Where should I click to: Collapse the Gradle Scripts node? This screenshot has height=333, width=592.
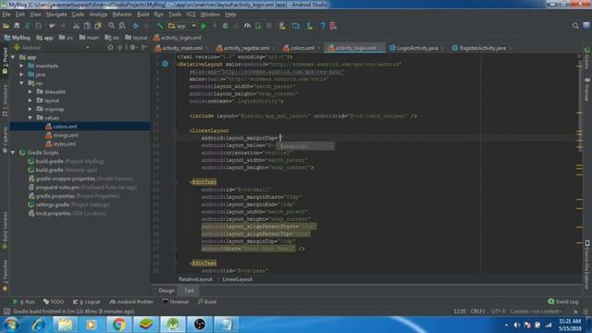(13, 153)
